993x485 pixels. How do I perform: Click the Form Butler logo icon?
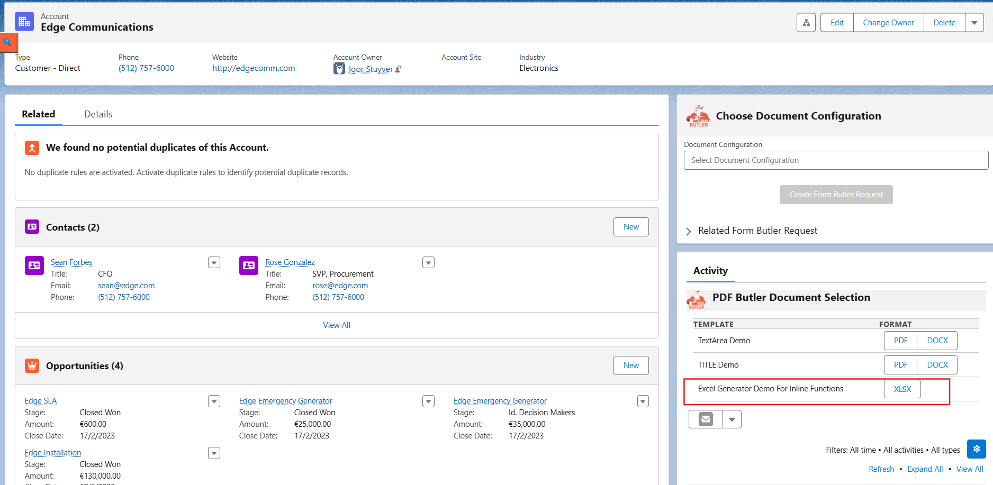pos(698,116)
